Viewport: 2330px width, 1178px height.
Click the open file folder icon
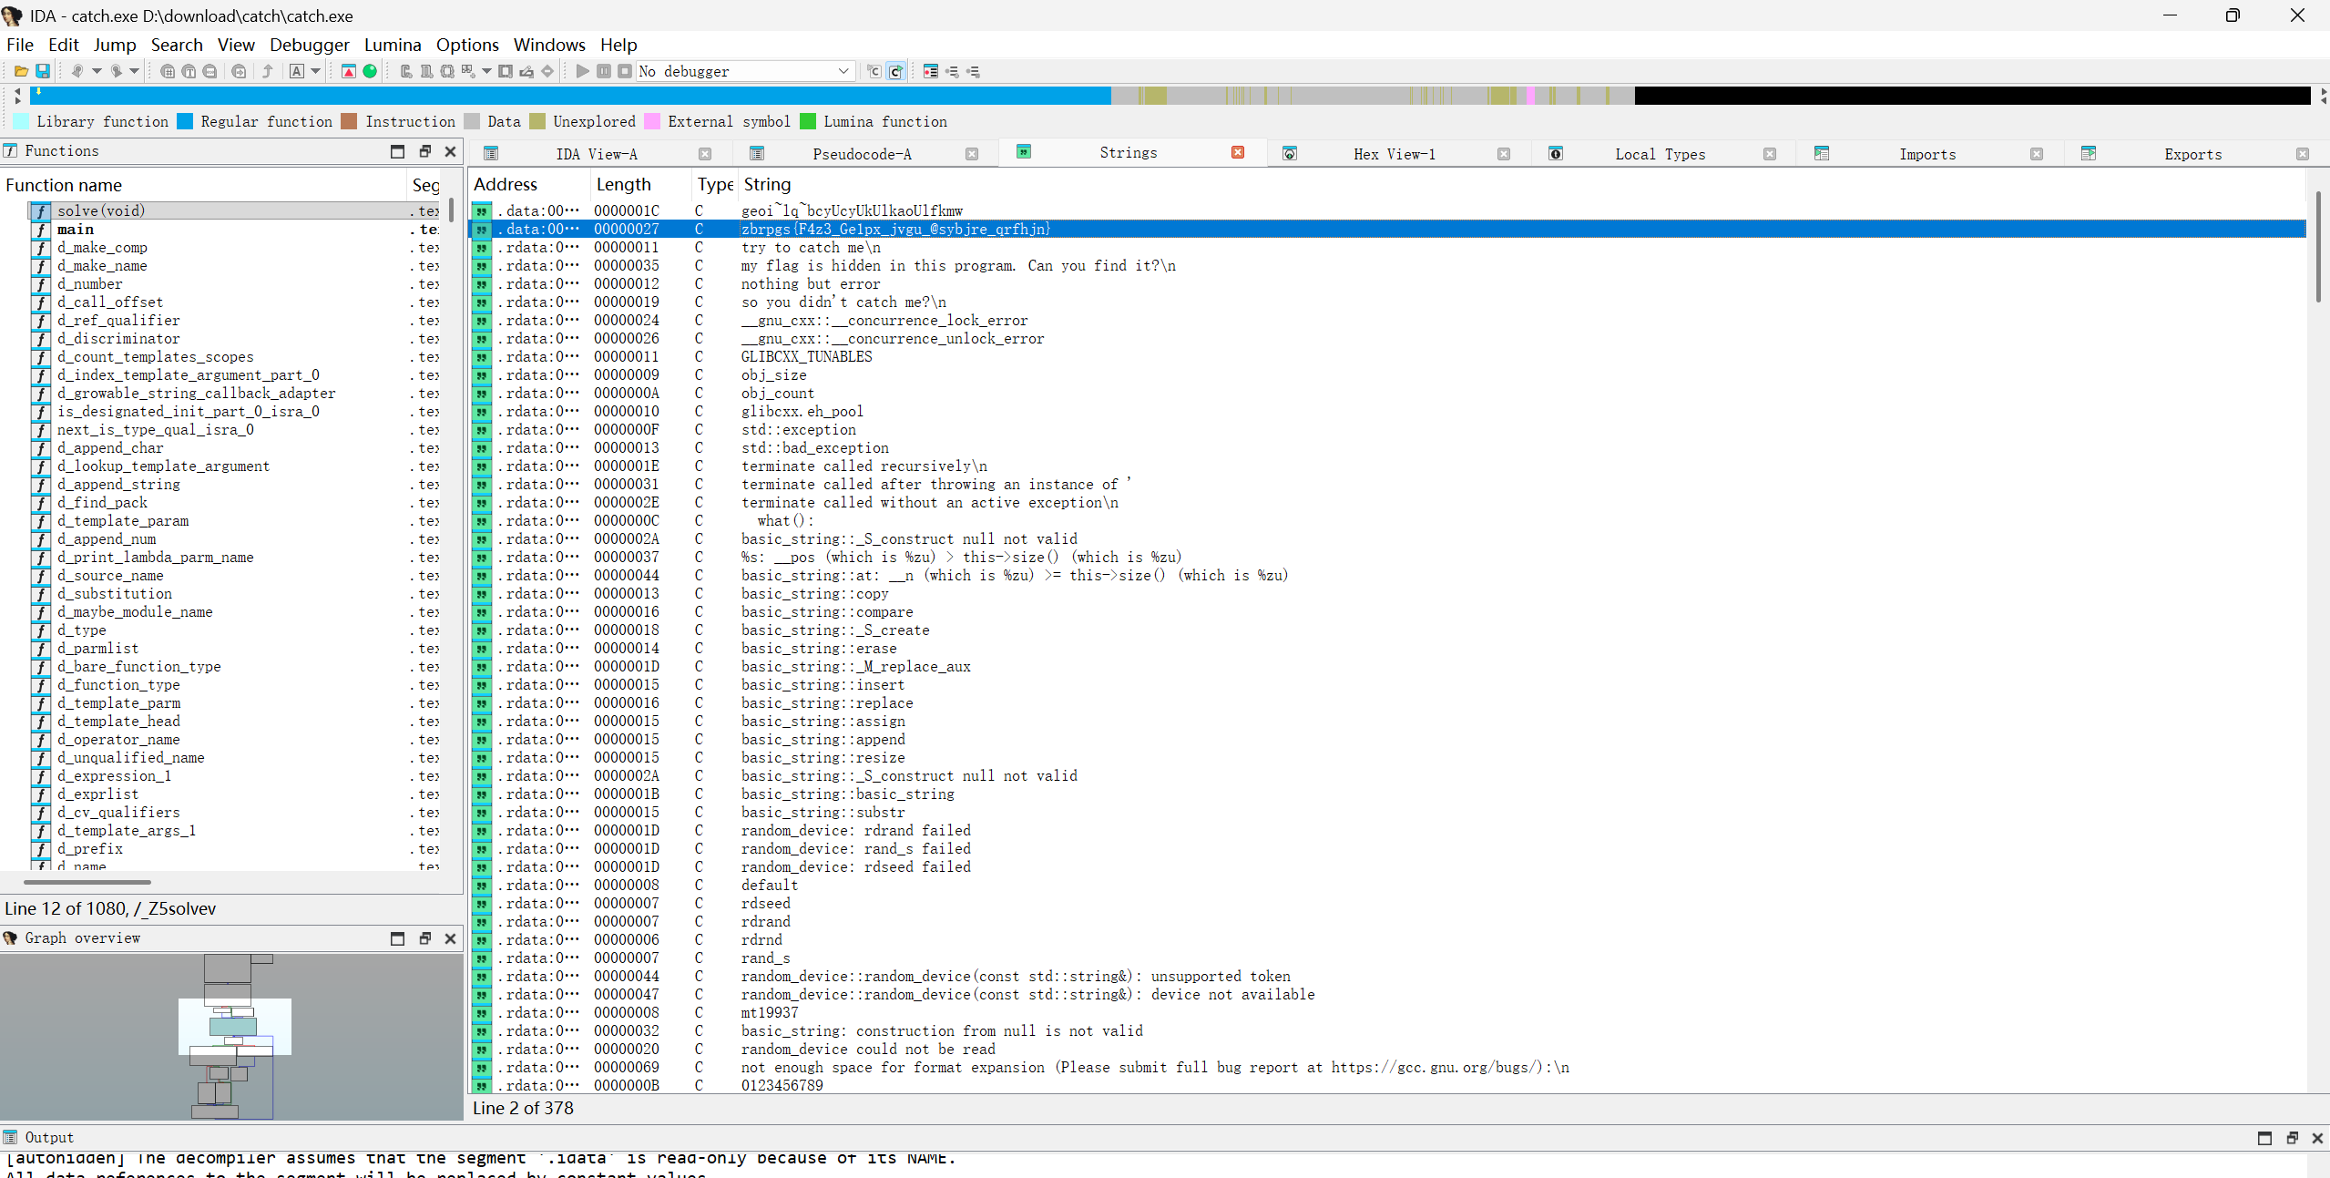[x=21, y=71]
